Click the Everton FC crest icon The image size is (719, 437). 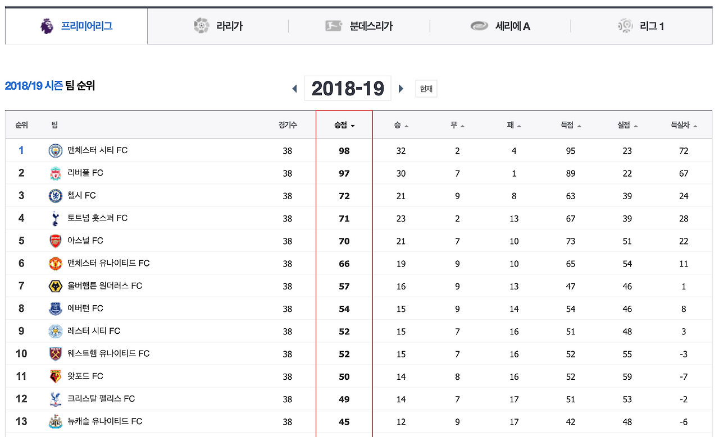click(55, 309)
